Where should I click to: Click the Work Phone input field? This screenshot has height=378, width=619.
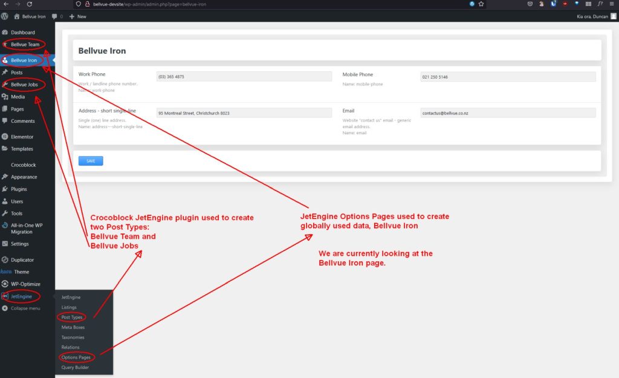click(x=244, y=77)
